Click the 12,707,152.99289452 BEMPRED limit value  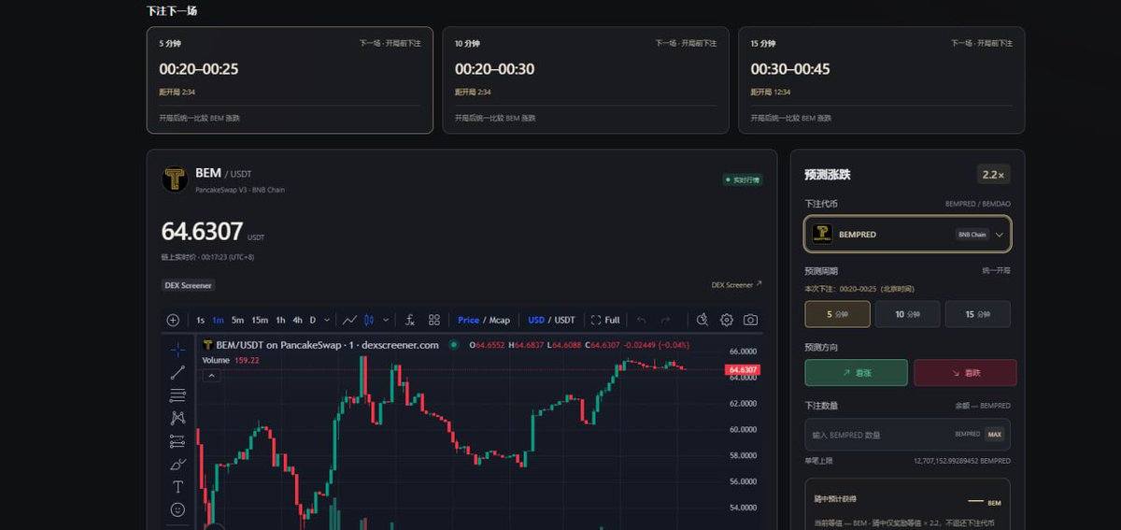pos(962,461)
